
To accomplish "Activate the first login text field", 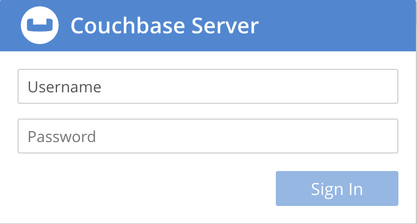I will [208, 86].
